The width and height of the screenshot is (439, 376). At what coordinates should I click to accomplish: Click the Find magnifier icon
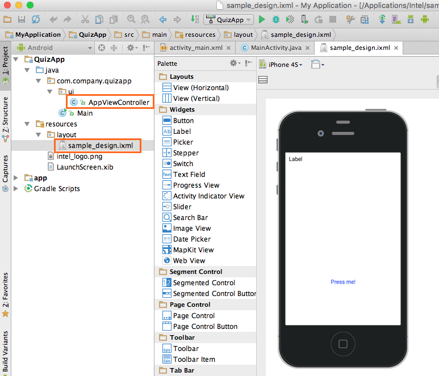pyautogui.click(x=131, y=19)
